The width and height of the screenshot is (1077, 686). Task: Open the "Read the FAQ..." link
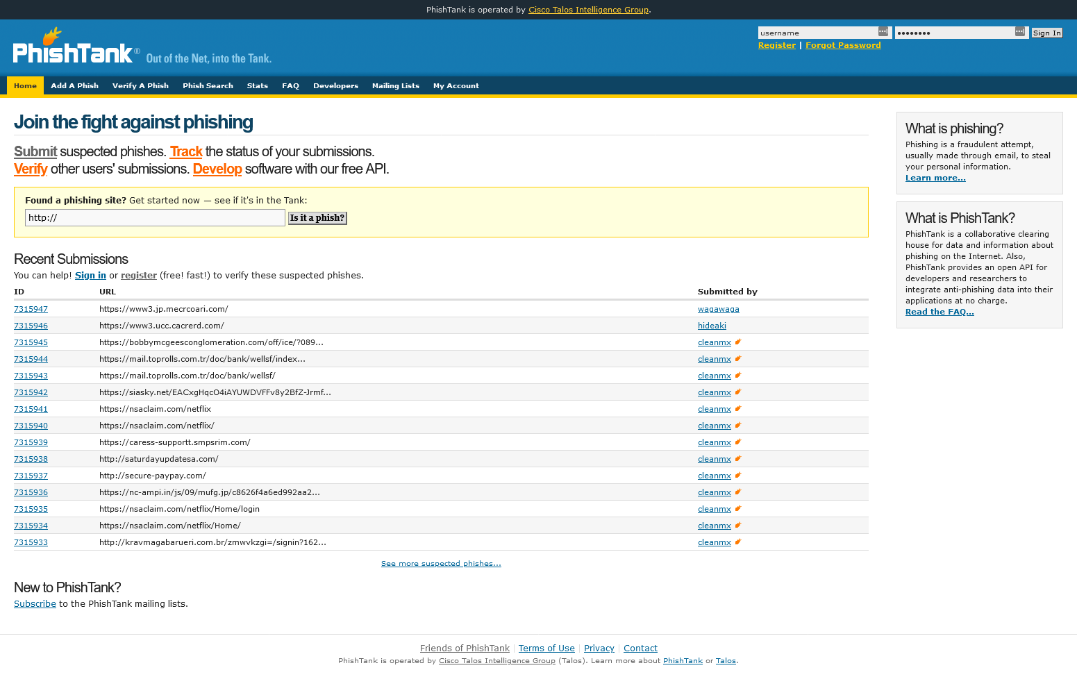[939, 312]
